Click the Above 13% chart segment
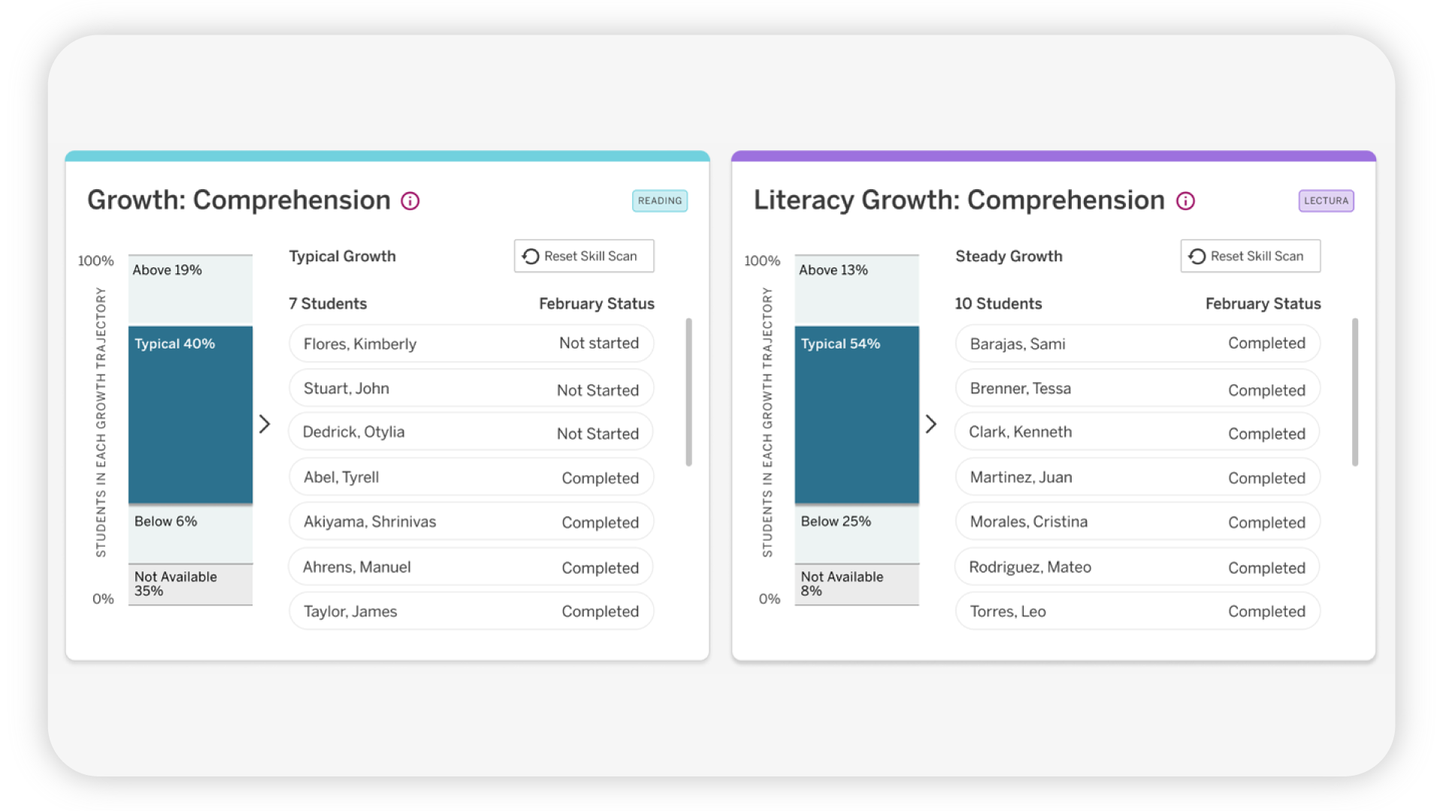Viewport: 1443px width, 811px height. point(857,289)
